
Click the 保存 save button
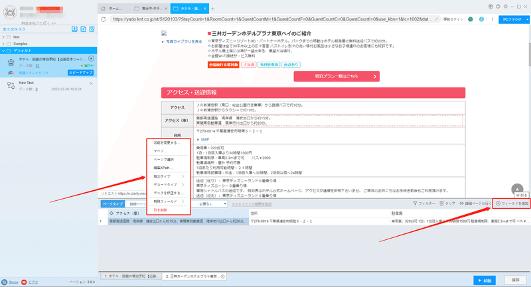[516, 280]
